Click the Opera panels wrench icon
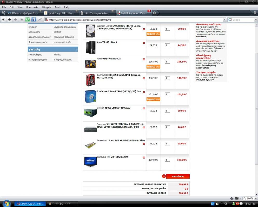The height and width of the screenshot is (207, 258). [3, 13]
